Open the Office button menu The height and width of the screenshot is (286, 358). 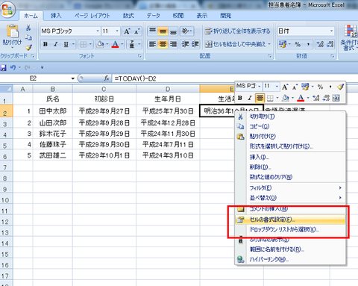click(x=7, y=10)
